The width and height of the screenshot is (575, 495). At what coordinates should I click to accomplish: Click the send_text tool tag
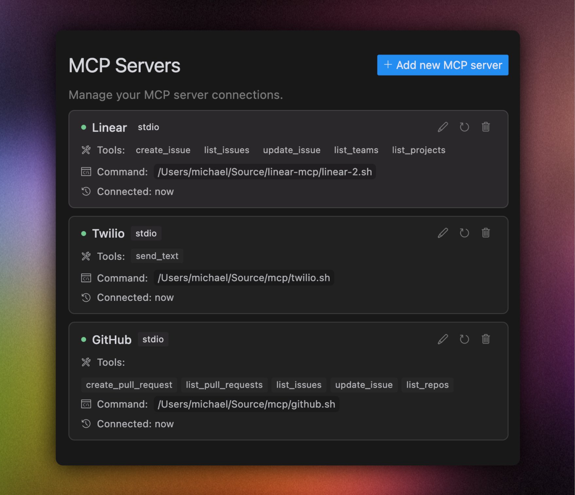coord(157,256)
